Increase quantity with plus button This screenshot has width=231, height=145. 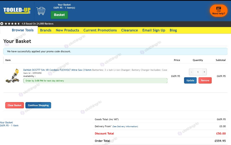[204, 72]
